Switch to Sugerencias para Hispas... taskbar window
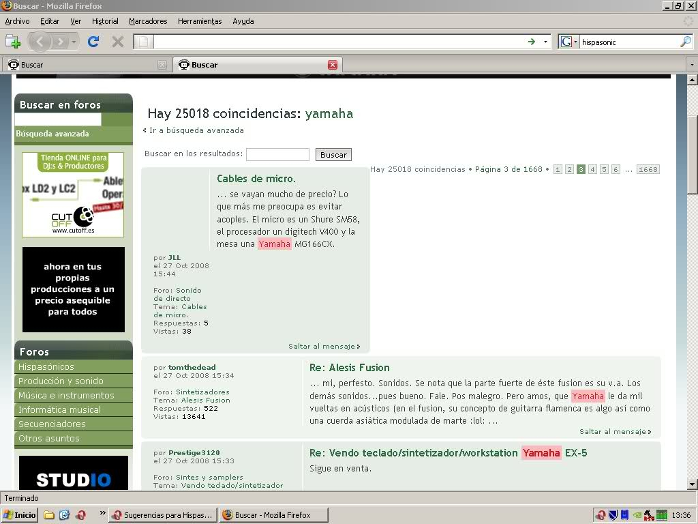Viewport: 698px width, 524px height. [x=164, y=515]
